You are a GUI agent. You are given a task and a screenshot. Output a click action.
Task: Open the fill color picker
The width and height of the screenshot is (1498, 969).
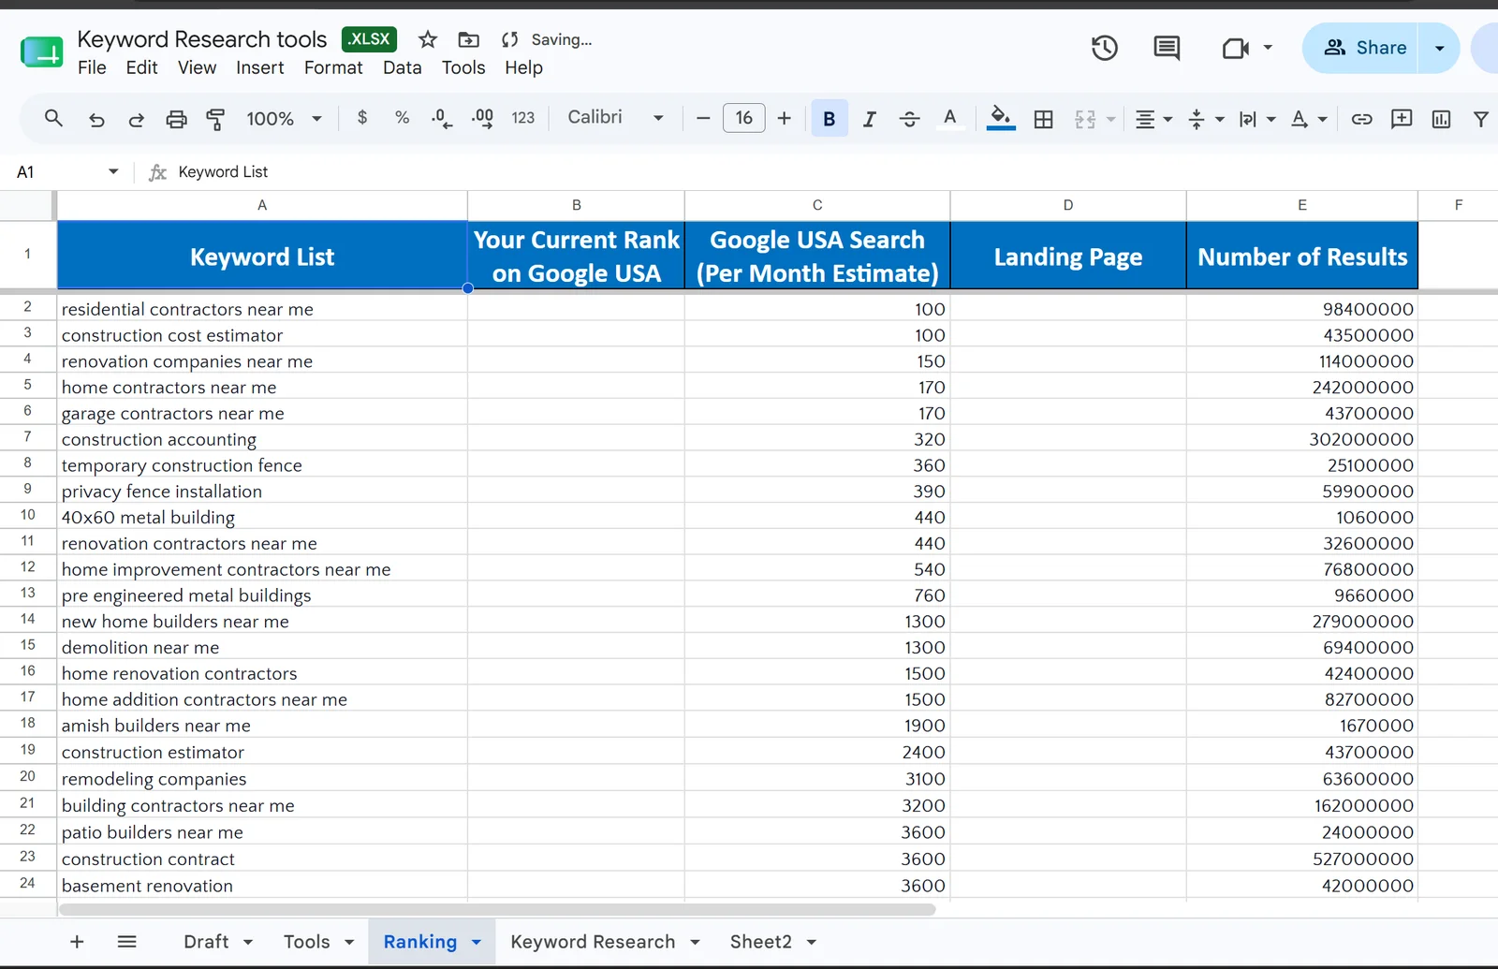1001,119
